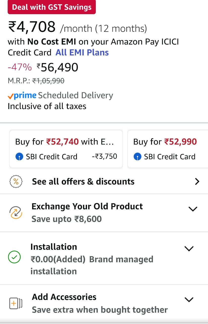This screenshot has height=324, width=208.
Task: Tap the prime checkmark logo
Action: [x=22, y=96]
